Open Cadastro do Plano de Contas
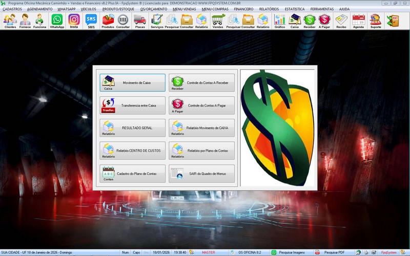This screenshot has width=410, height=256. [133, 174]
